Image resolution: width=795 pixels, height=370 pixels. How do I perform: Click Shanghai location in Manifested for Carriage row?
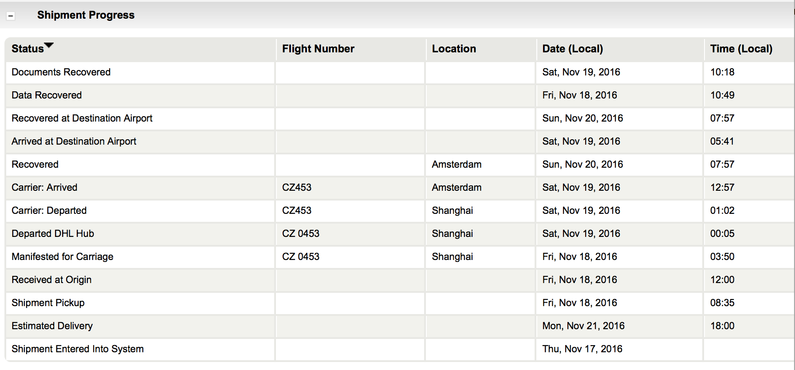click(453, 257)
